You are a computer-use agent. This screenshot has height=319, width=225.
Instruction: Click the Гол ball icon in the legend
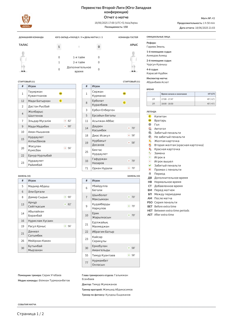click(150, 124)
